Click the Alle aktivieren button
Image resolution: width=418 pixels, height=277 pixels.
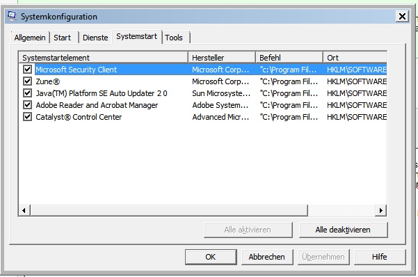248,230
